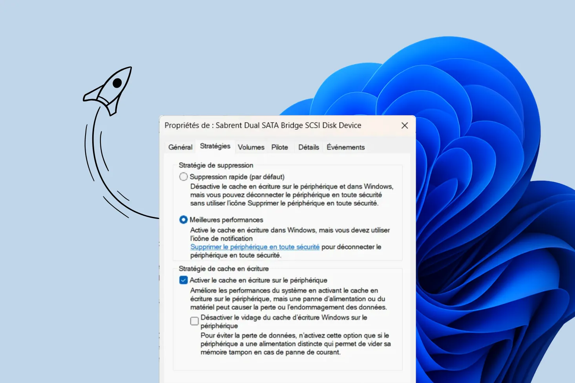Open Supprimer le périphérique en toute sécurité link
Viewport: 575px width, 383px height.
[x=255, y=247]
